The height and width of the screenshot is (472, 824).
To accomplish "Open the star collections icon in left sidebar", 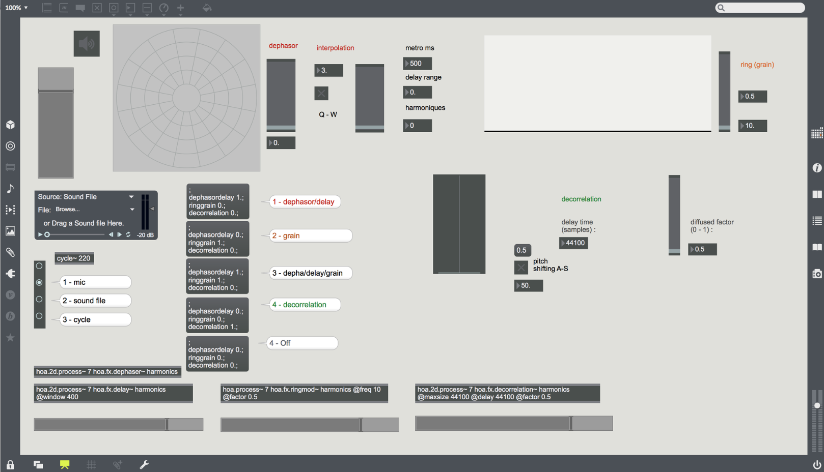I will 10,338.
